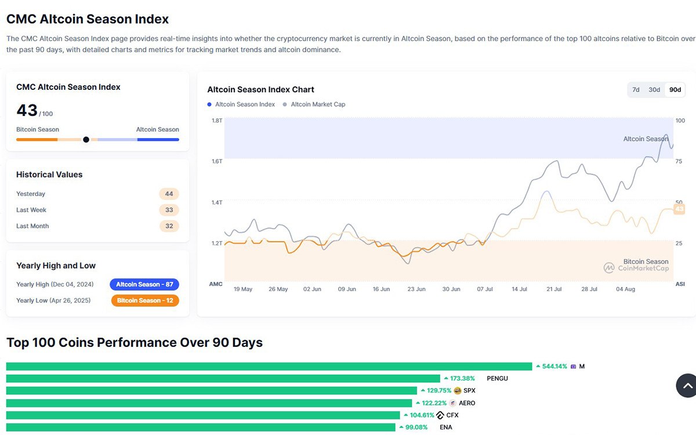The width and height of the screenshot is (696, 435).
Task: Switch chart to 7d range
Action: [636, 90]
